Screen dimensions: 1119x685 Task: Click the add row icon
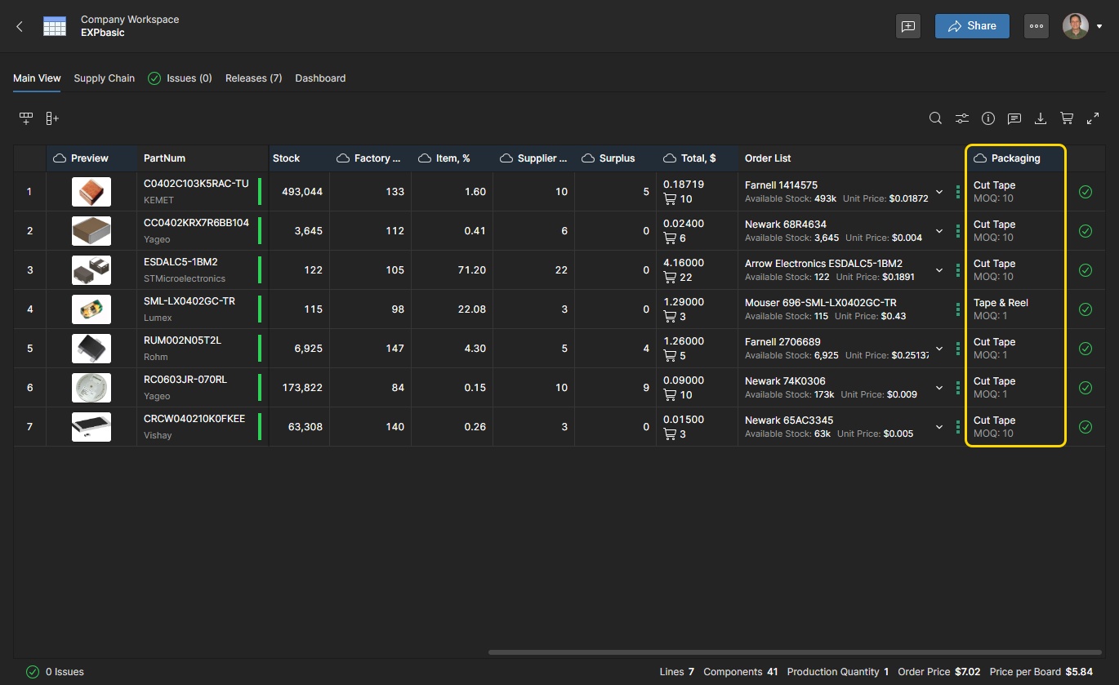(26, 118)
